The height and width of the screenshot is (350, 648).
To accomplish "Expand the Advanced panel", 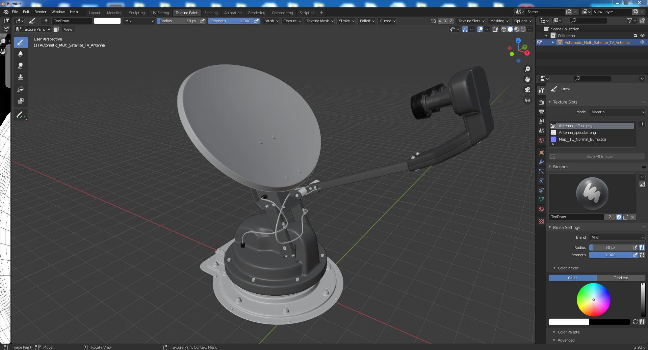I will click(x=566, y=340).
